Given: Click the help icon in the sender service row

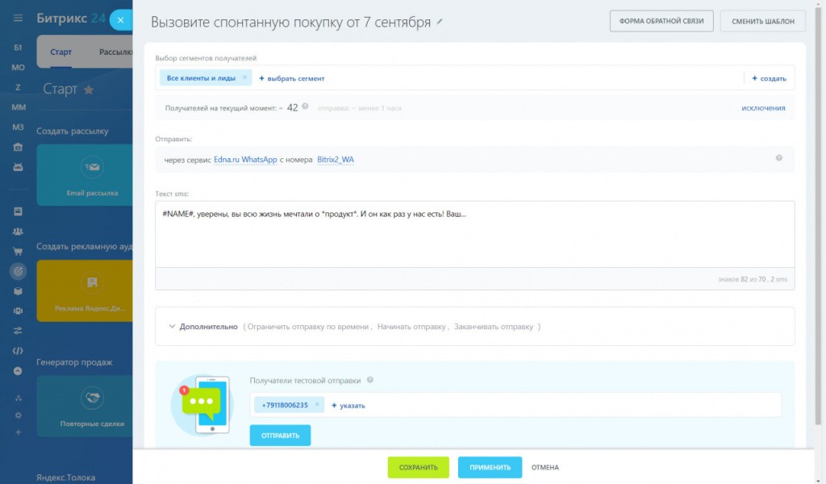Looking at the screenshot, I should [778, 158].
